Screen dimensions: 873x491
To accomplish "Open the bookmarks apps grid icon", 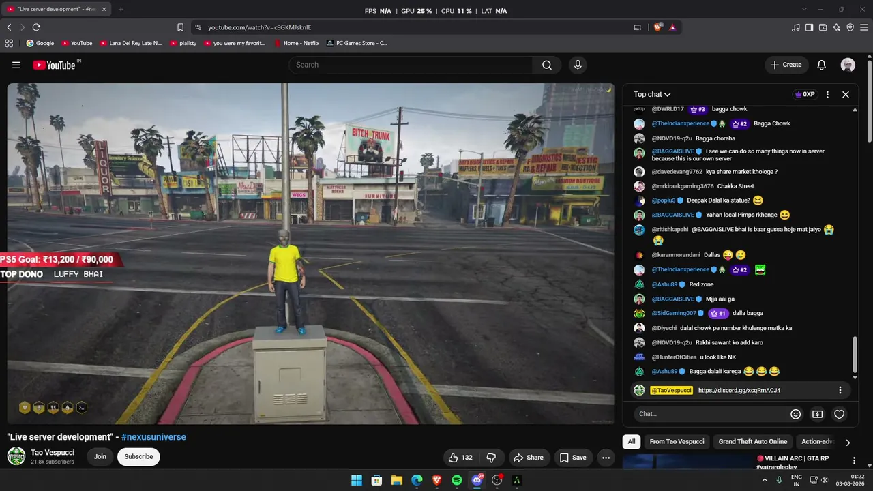I will tap(9, 43).
